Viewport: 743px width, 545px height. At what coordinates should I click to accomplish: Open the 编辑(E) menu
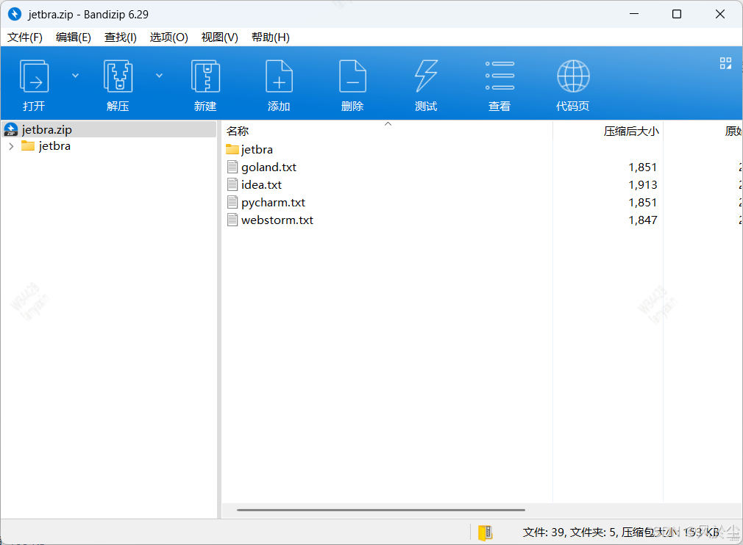click(x=74, y=37)
